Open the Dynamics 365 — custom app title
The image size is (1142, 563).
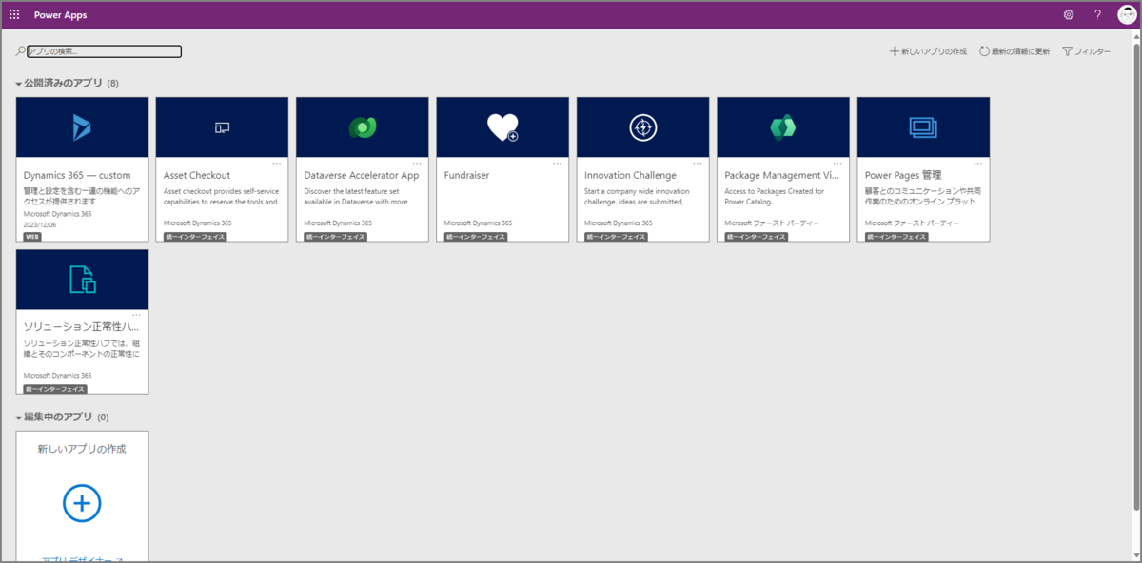point(77,176)
